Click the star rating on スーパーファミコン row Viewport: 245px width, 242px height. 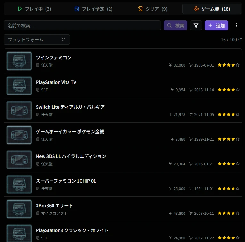(229, 189)
